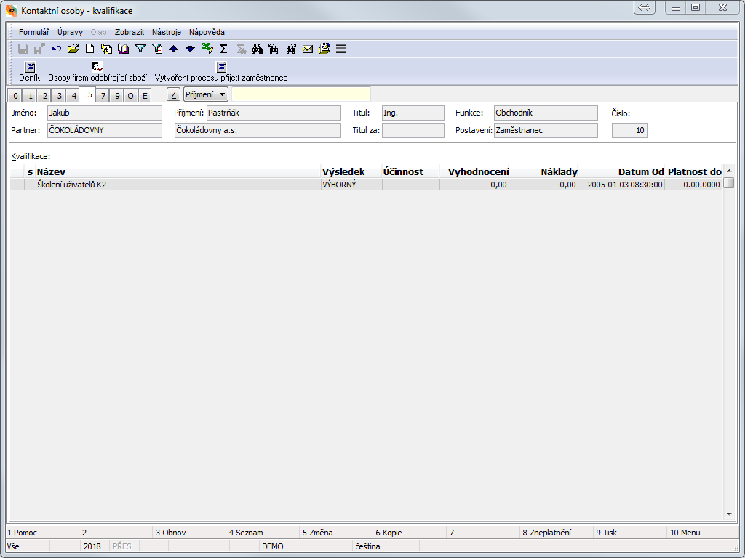Open the Příjmení sort dropdown
This screenshot has width=745, height=558.
pyautogui.click(x=206, y=94)
